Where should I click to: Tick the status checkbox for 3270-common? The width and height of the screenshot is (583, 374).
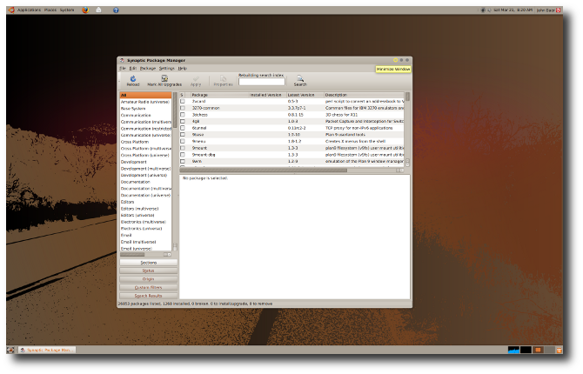[x=183, y=108]
